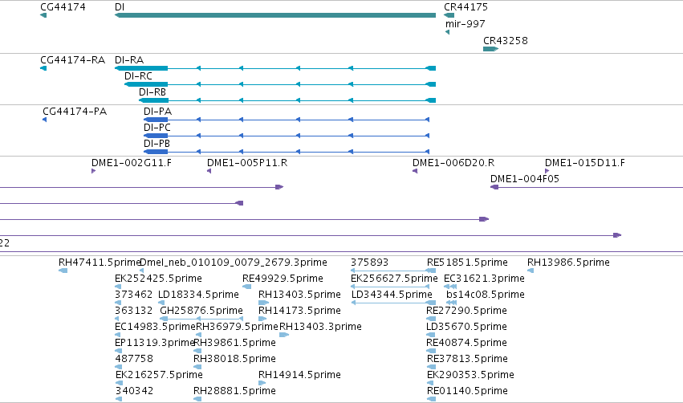Viewport: 683px width, 403px height.
Task: Select the Dl-PC protein label
Action: pos(157,128)
